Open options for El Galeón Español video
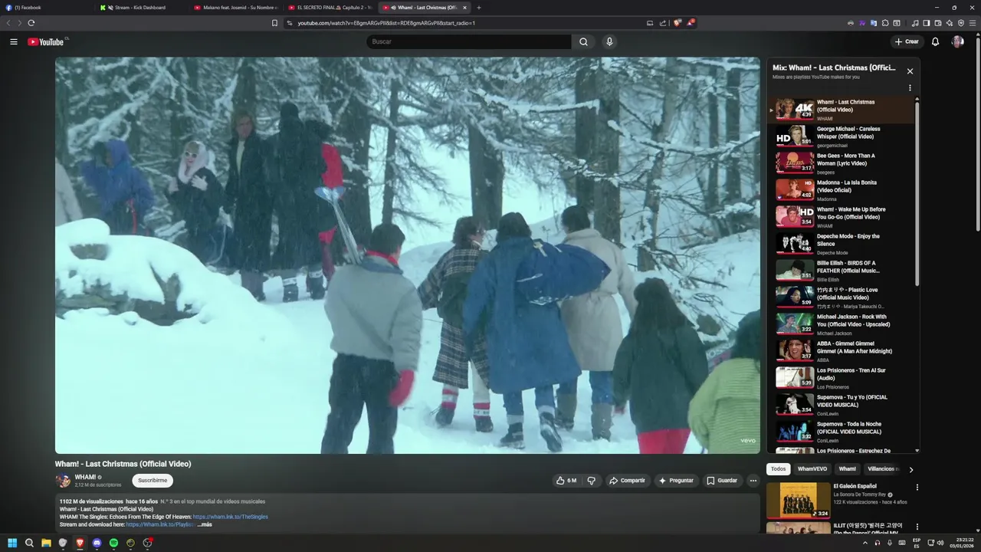The image size is (981, 552). 917,487
